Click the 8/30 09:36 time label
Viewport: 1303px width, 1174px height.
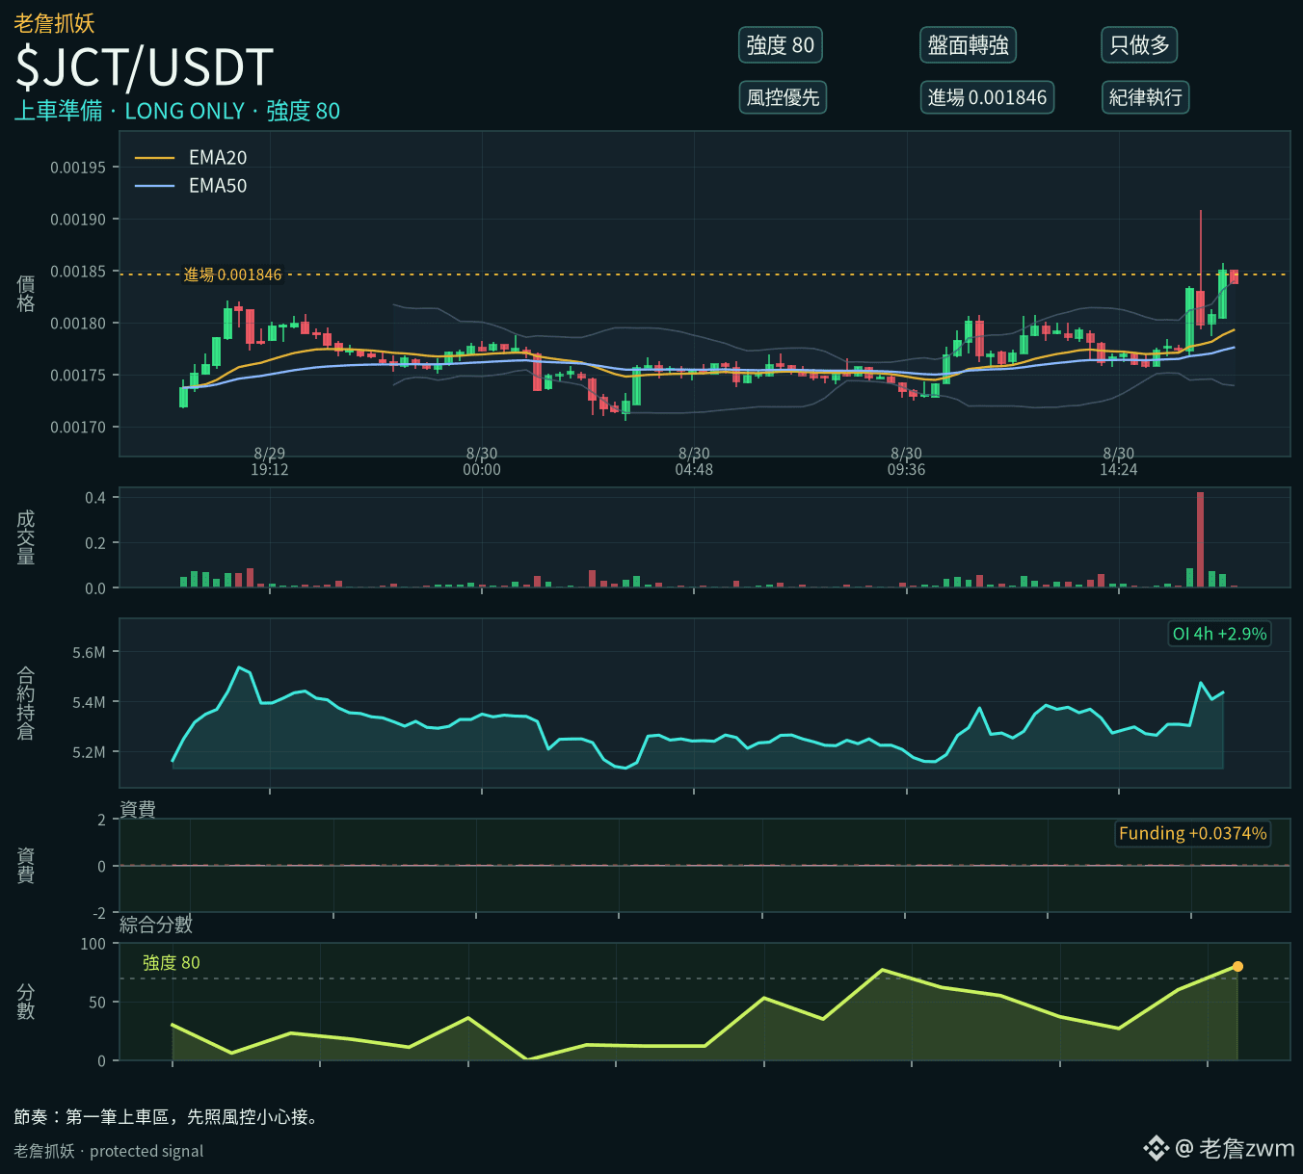click(906, 461)
